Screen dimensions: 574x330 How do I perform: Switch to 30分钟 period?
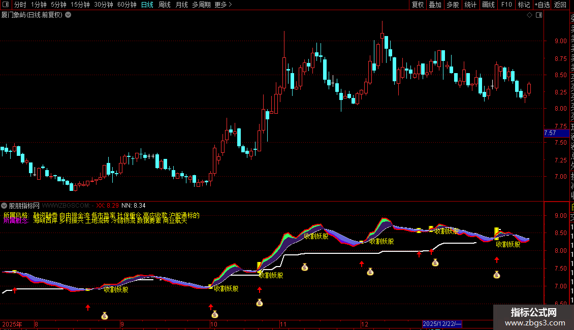[104, 5]
